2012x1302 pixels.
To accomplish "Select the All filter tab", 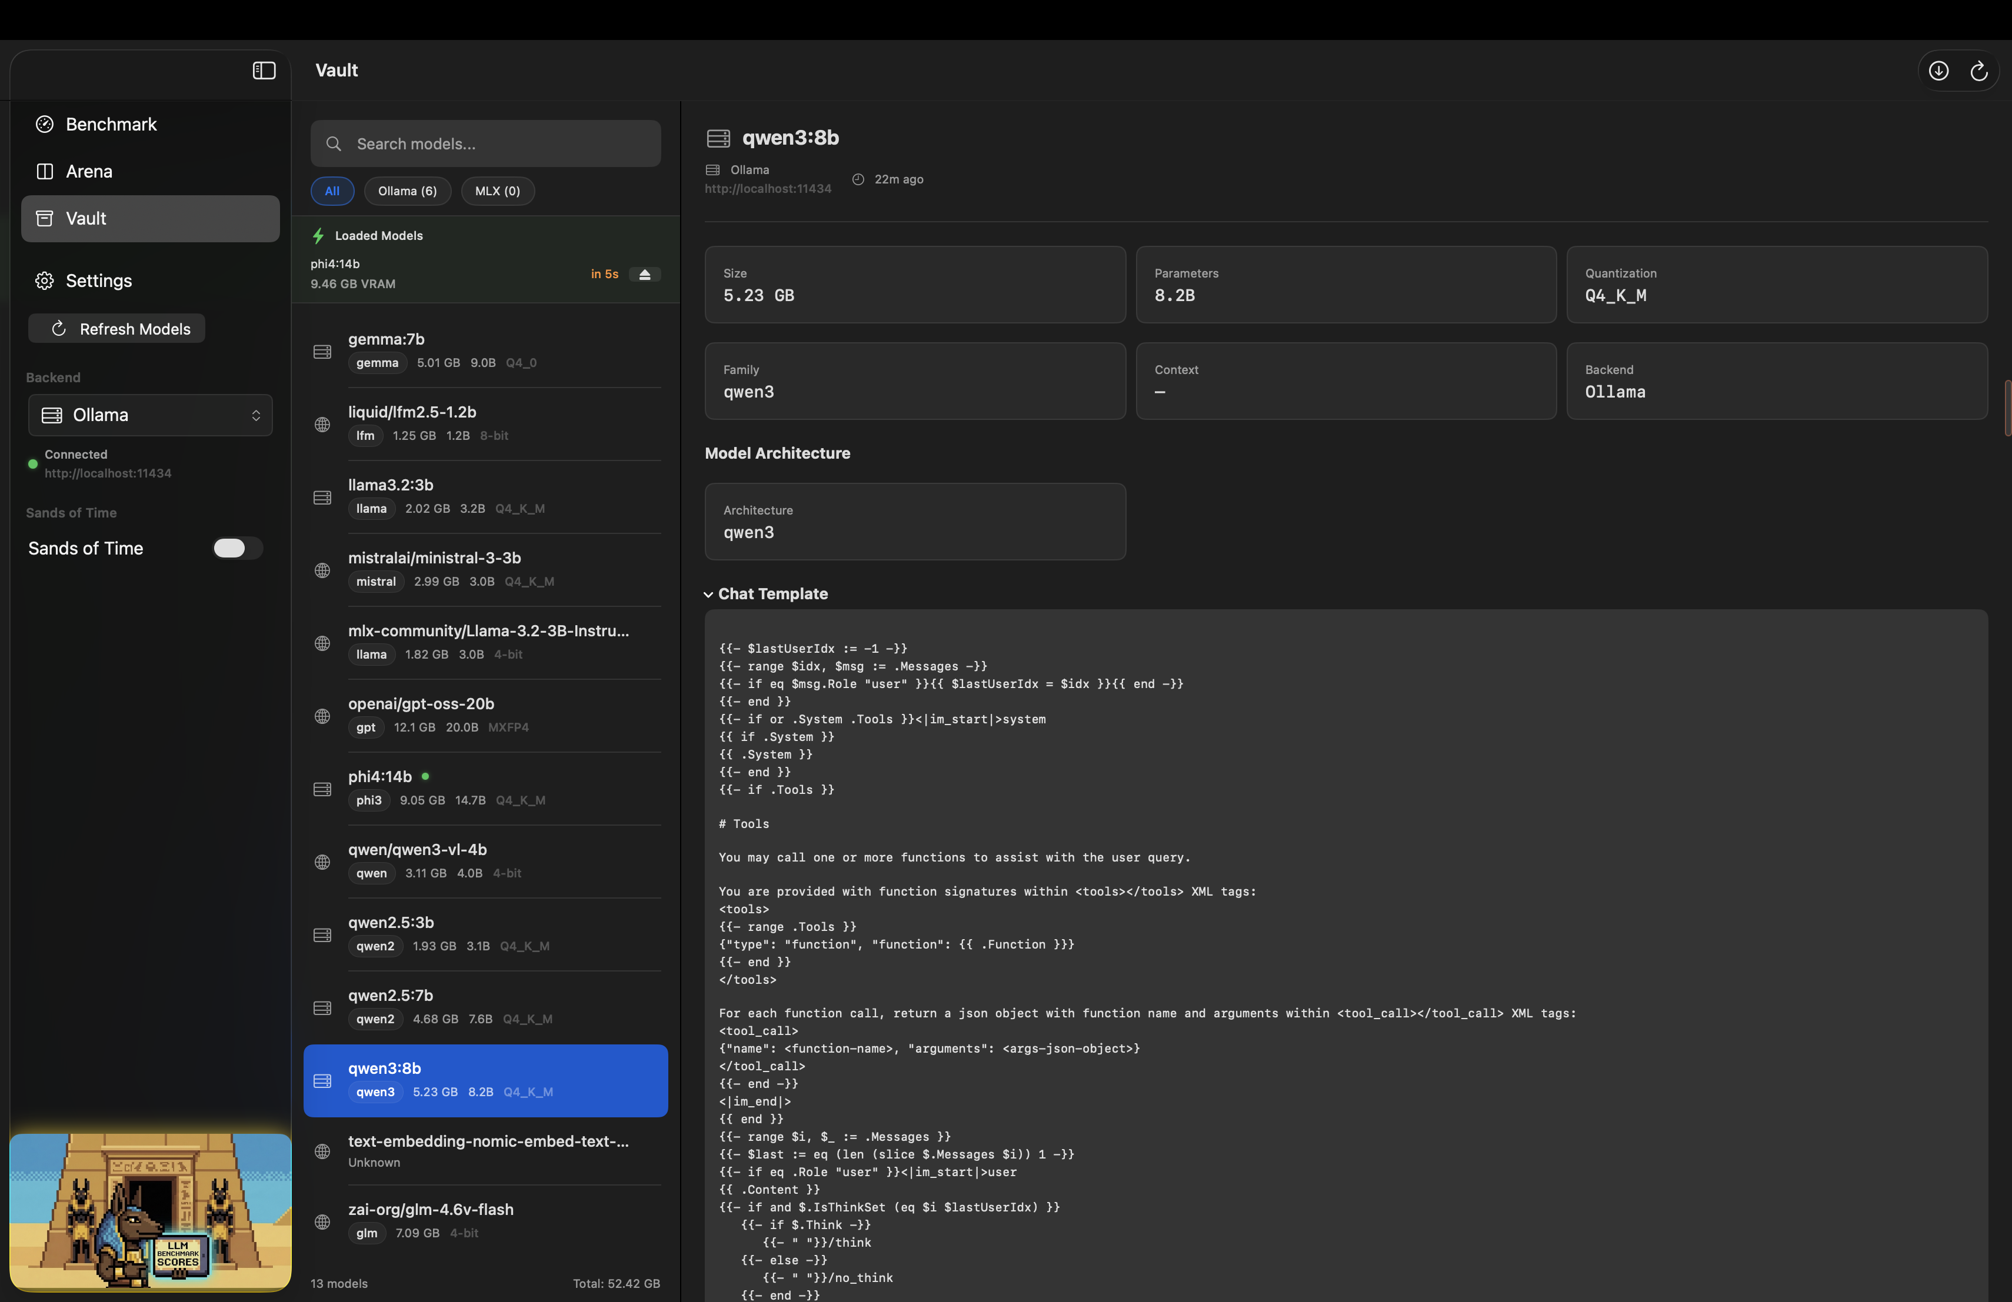I will click(x=332, y=191).
